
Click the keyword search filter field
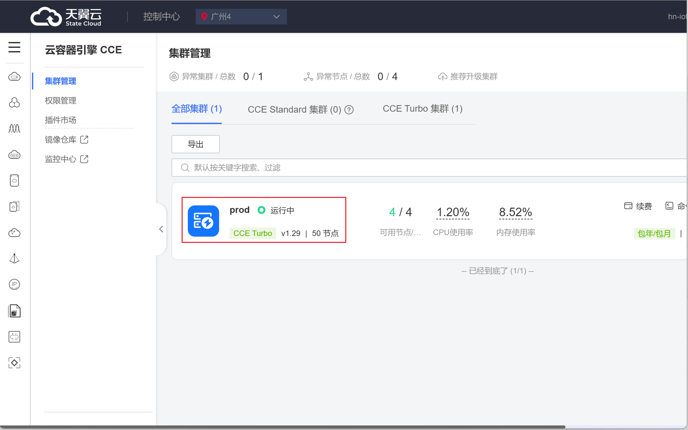tap(429, 168)
